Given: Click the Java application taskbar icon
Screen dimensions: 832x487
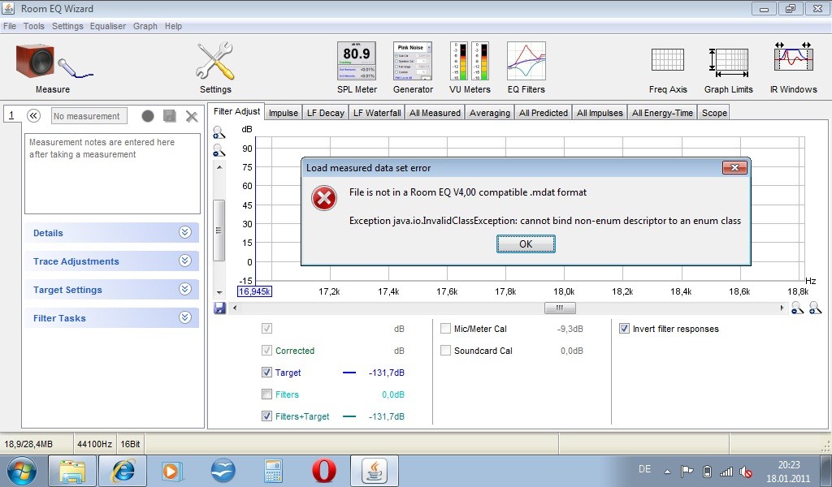Looking at the screenshot, I should 374,471.
